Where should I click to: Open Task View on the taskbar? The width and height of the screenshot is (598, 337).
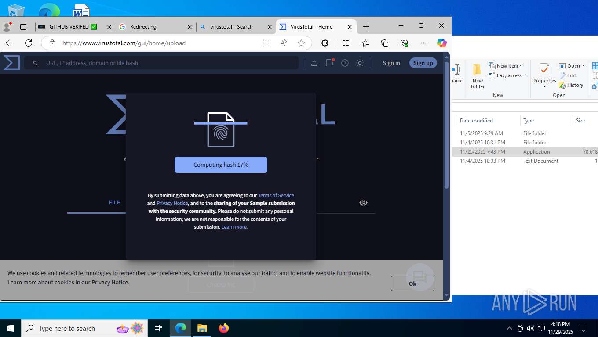pos(158,328)
